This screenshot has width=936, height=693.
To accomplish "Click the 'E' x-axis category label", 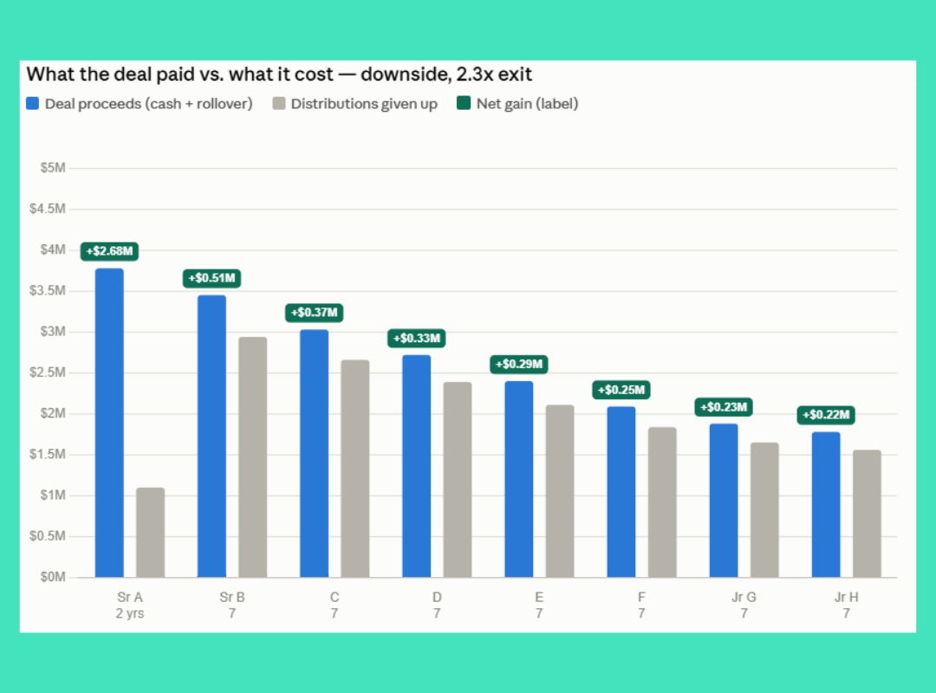I will 539,597.
